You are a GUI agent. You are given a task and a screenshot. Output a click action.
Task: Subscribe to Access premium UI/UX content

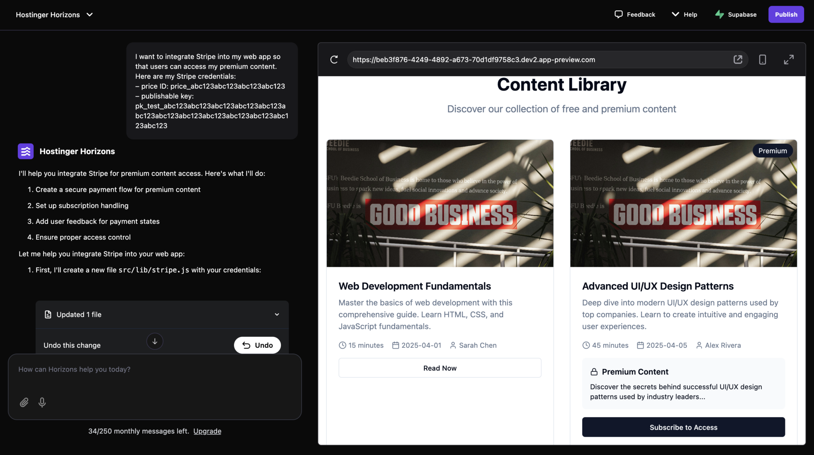click(x=683, y=427)
